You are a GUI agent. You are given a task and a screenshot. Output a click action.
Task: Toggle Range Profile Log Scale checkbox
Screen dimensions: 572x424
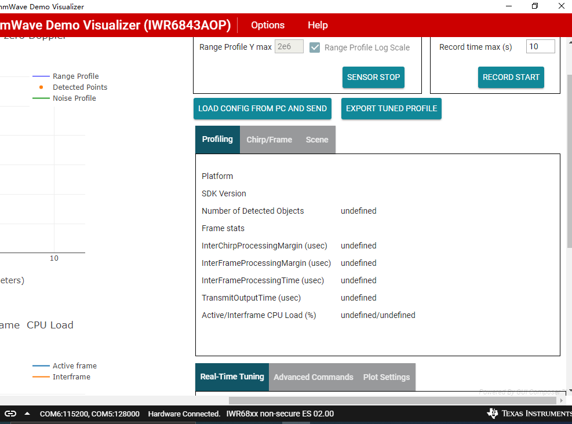click(x=315, y=47)
